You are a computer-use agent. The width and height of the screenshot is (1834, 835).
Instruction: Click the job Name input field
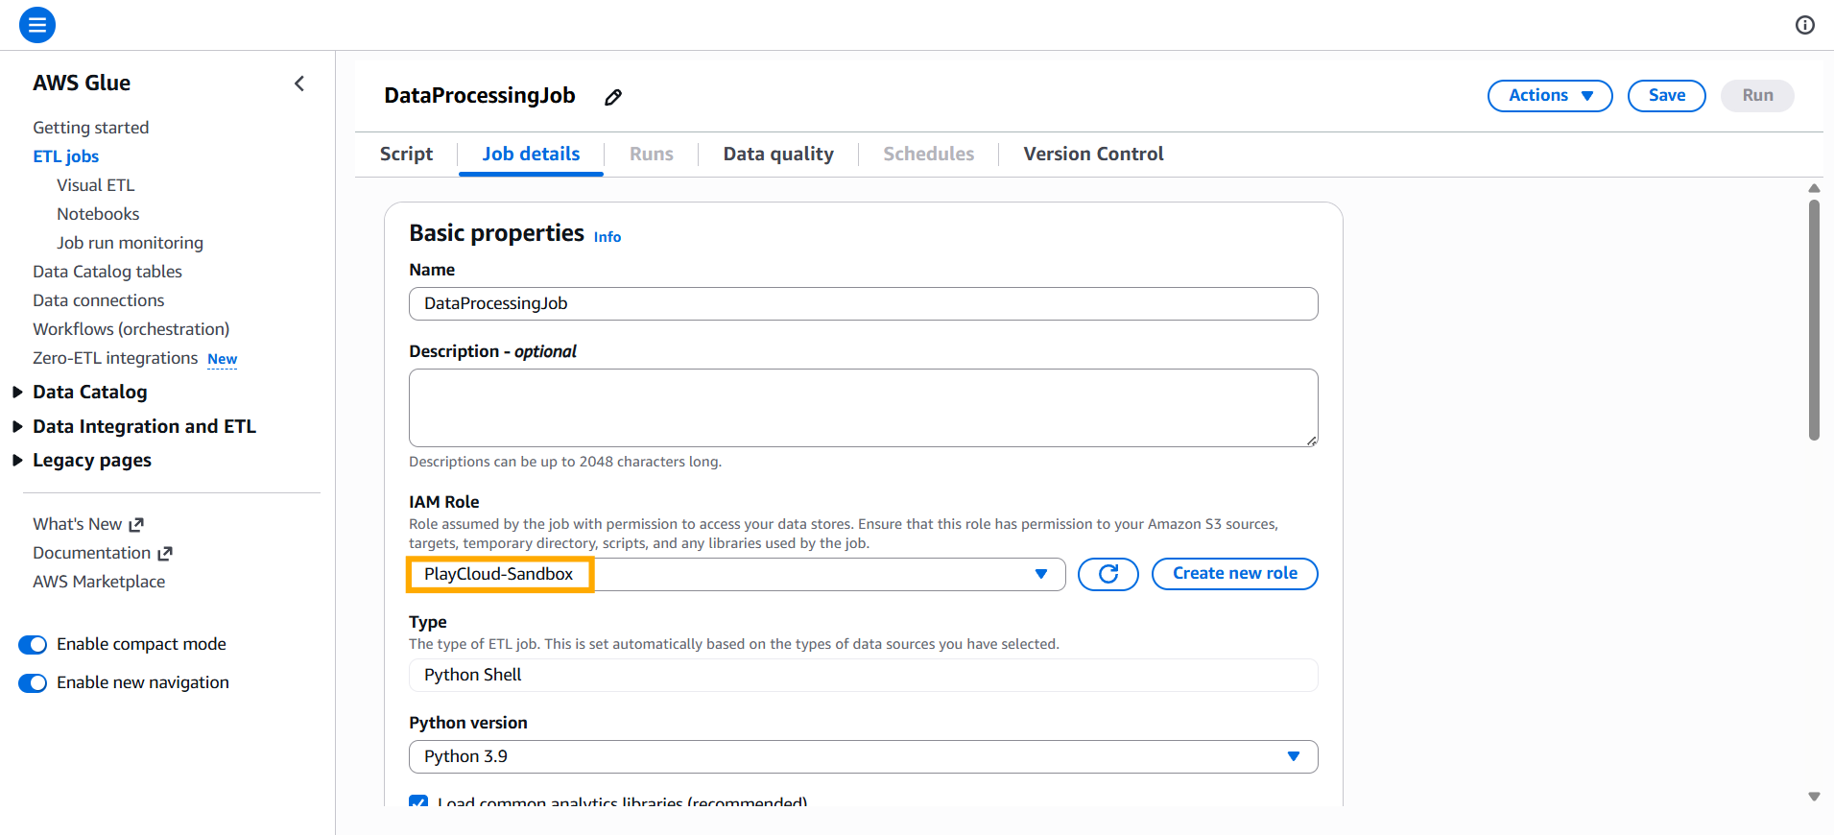864,304
